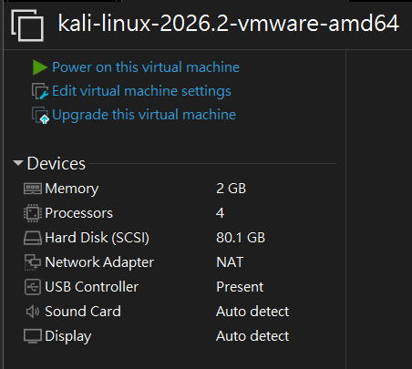Click the kali-linux-2026.2-vmware-amd64 title
This screenshot has height=369, width=412.
pyautogui.click(x=228, y=24)
